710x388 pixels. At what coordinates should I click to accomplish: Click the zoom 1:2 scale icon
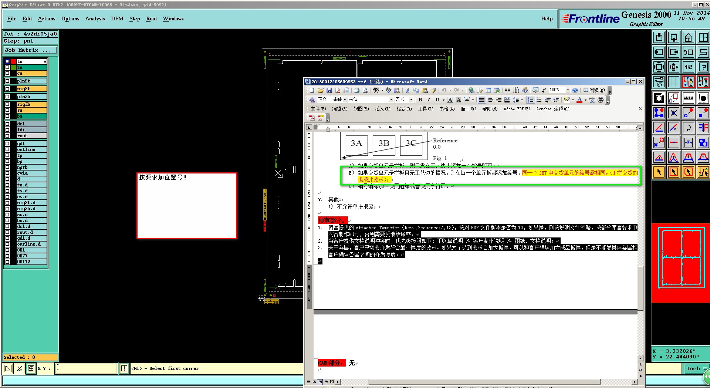click(x=688, y=67)
